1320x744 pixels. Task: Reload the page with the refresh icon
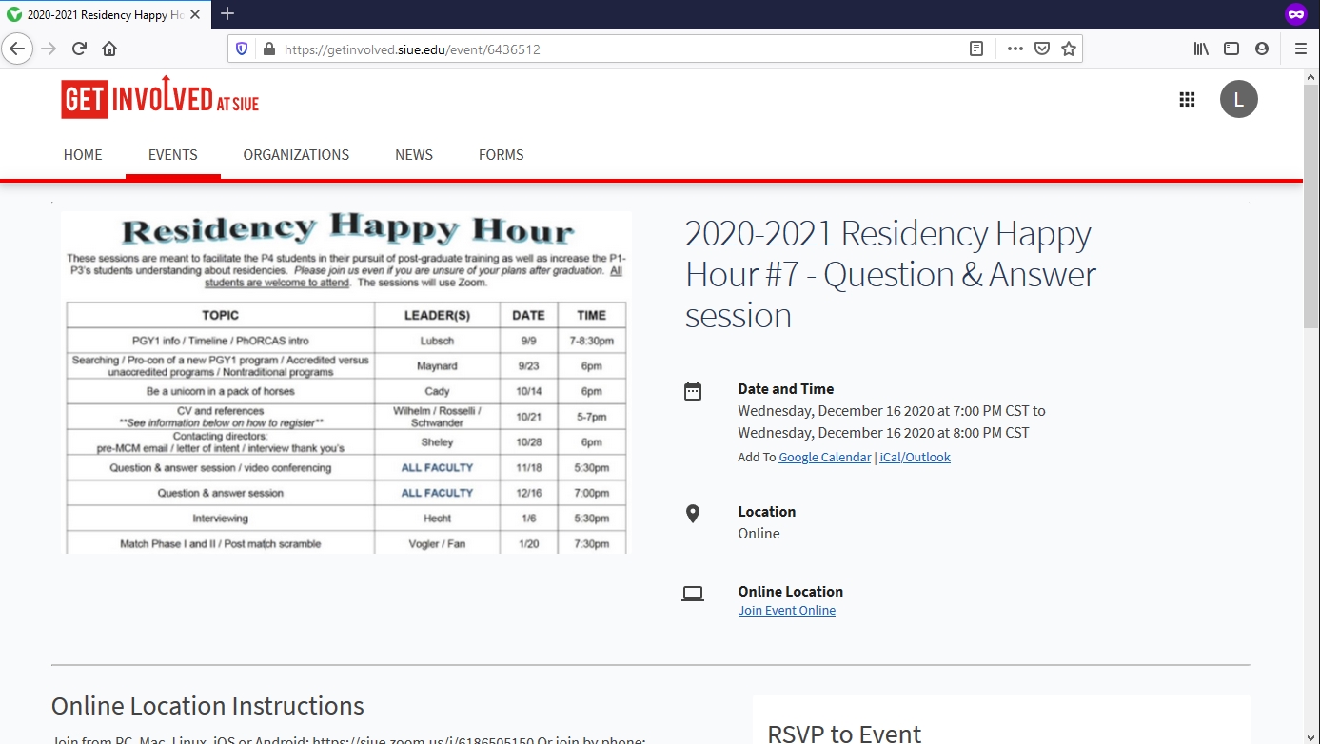[x=80, y=49]
